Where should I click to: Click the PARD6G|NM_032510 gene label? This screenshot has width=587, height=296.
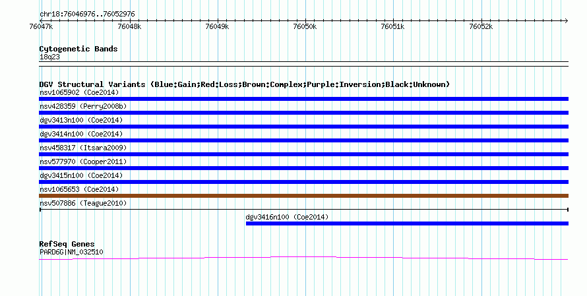pyautogui.click(x=71, y=252)
